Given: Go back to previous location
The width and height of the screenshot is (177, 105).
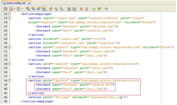Looking at the screenshot, I should pyautogui.click(x=11, y=9).
